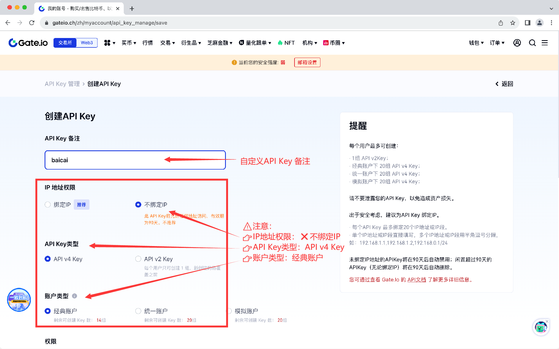Screen dimensions: 559x349
Task: Open the NFT menu item
Action: 286,43
